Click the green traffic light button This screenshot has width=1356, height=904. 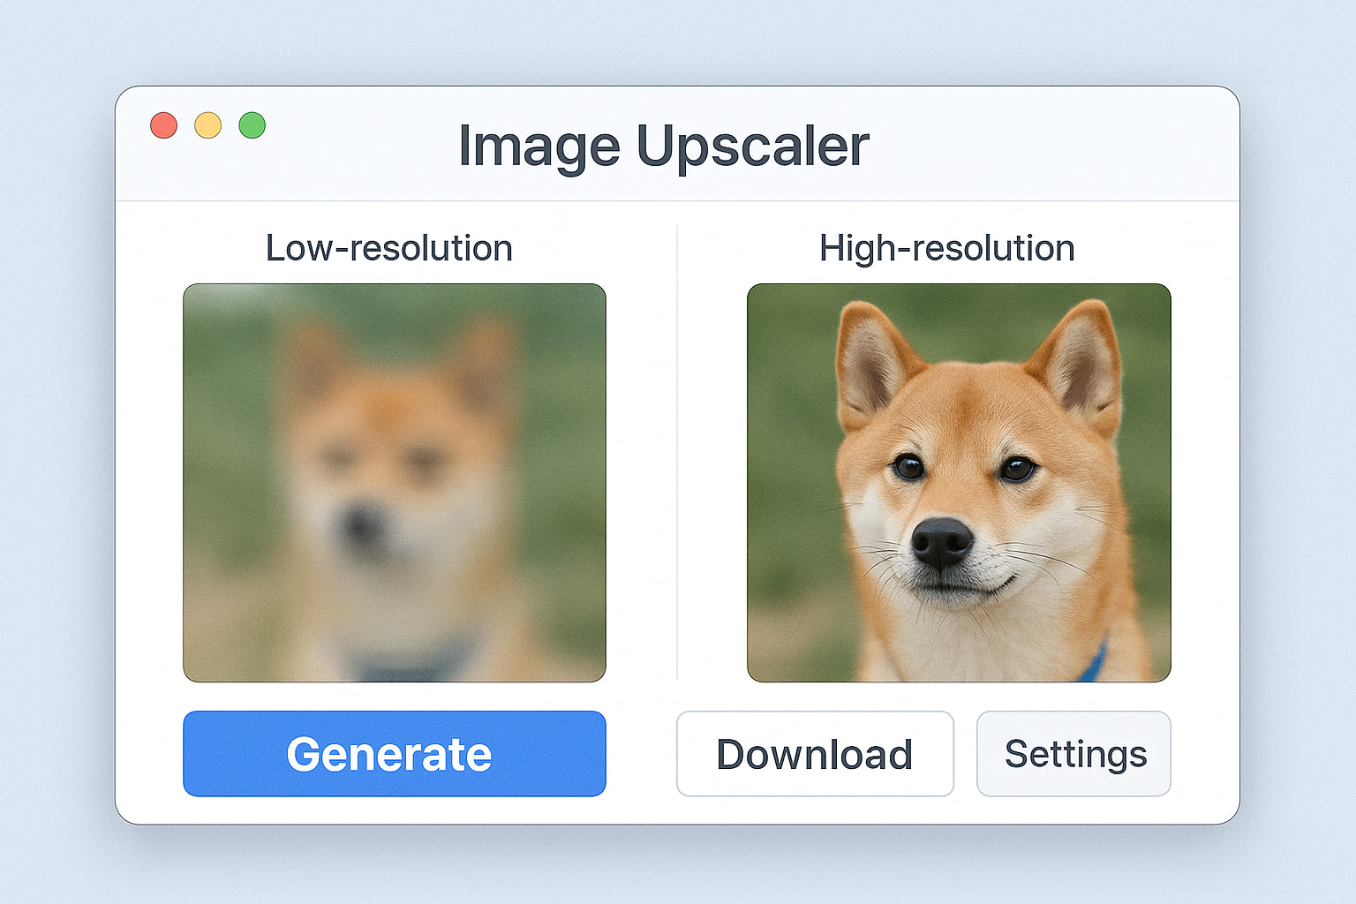pos(252,125)
